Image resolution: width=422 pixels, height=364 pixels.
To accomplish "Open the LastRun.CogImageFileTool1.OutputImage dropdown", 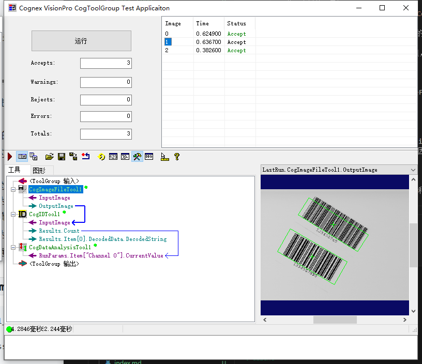I will 413,170.
